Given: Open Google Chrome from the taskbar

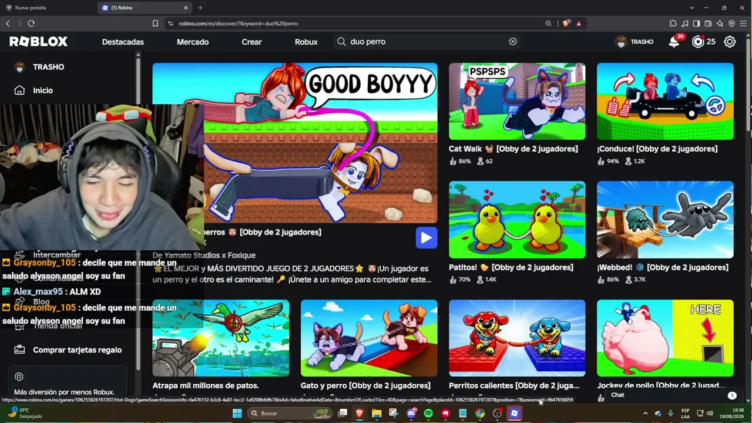Looking at the screenshot, I should (480, 413).
